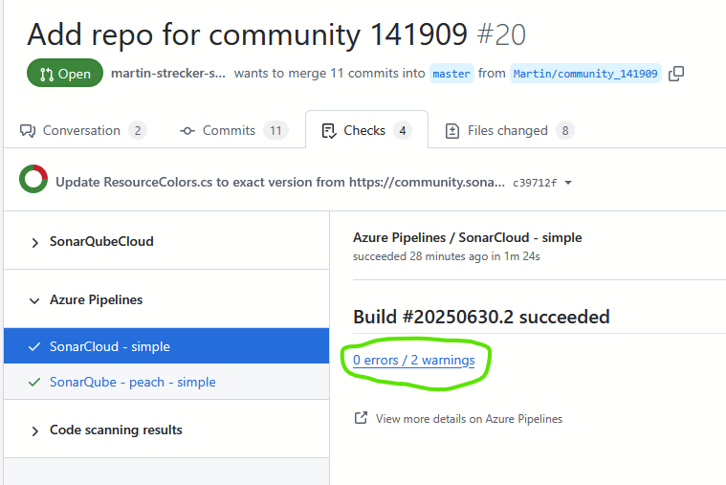Expand the Code scanning results group
This screenshot has width=726, height=485.
[35, 430]
